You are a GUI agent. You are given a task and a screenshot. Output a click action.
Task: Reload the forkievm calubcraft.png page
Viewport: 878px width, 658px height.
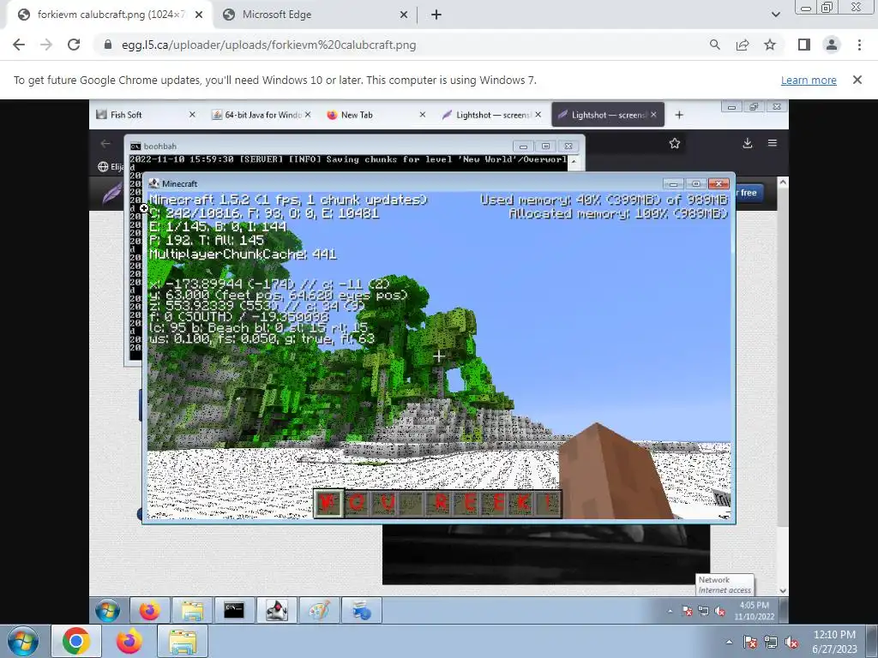(x=74, y=45)
